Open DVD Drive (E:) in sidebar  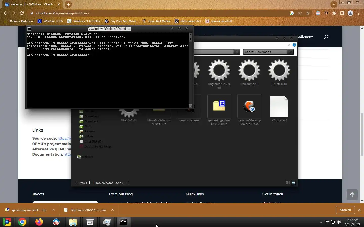pyautogui.click(x=96, y=147)
